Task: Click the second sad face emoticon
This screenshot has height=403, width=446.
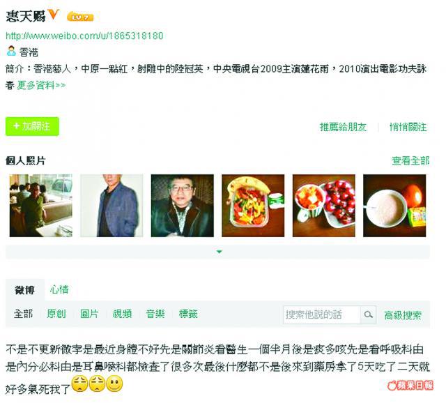Action: pos(97,384)
